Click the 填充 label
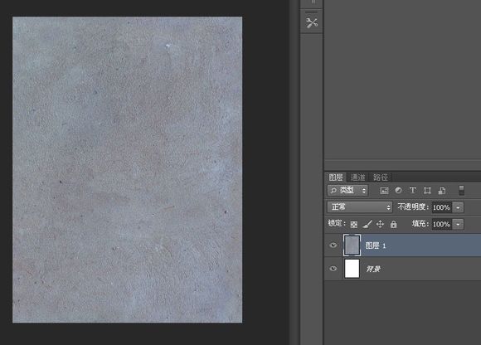 (420, 224)
